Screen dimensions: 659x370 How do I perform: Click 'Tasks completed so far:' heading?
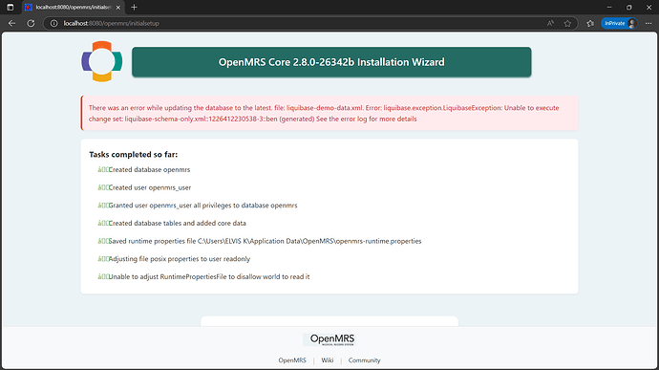[133, 155]
